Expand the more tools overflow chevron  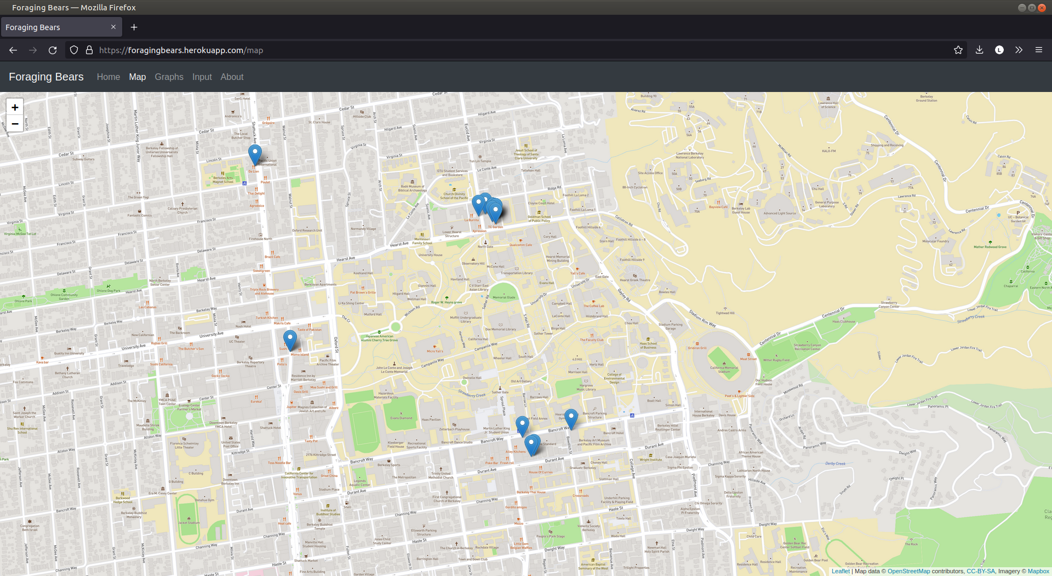tap(1019, 50)
